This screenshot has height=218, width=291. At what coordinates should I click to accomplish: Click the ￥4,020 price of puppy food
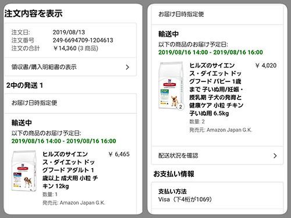pyautogui.click(x=266, y=66)
